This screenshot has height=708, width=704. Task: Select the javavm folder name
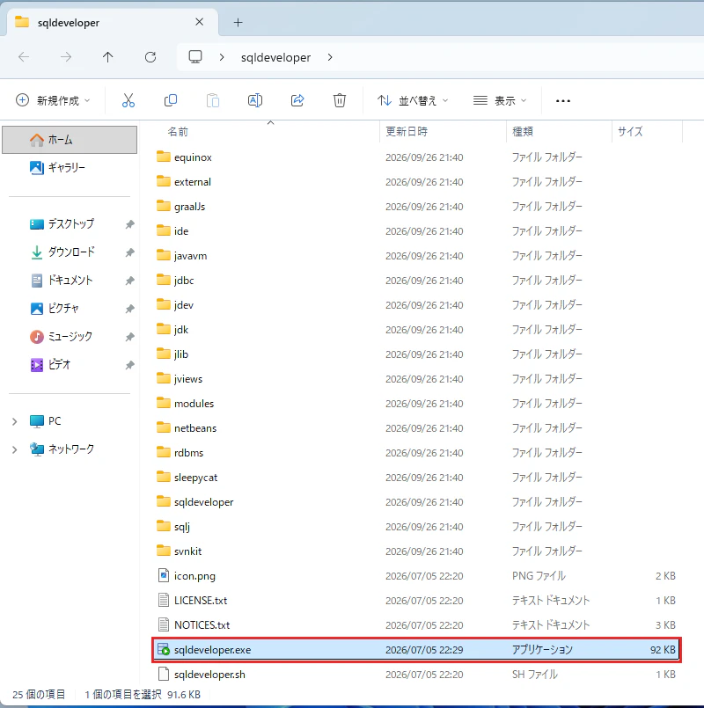pos(190,256)
